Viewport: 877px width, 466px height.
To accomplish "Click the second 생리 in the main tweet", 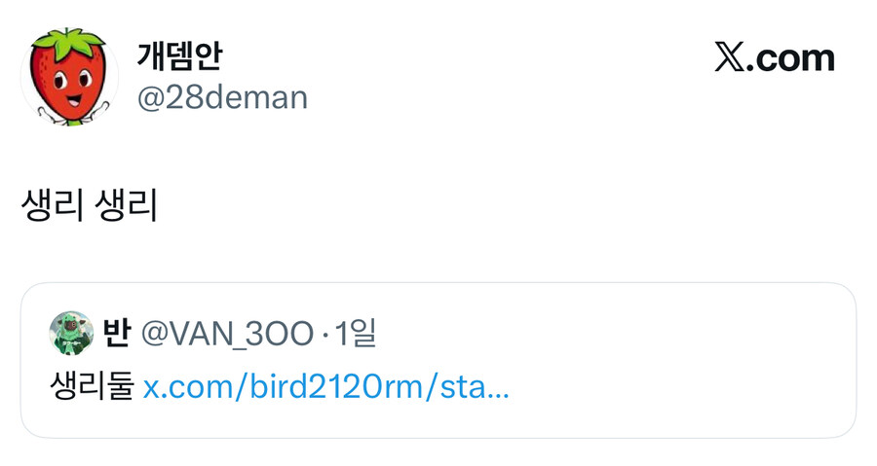I will (129, 206).
